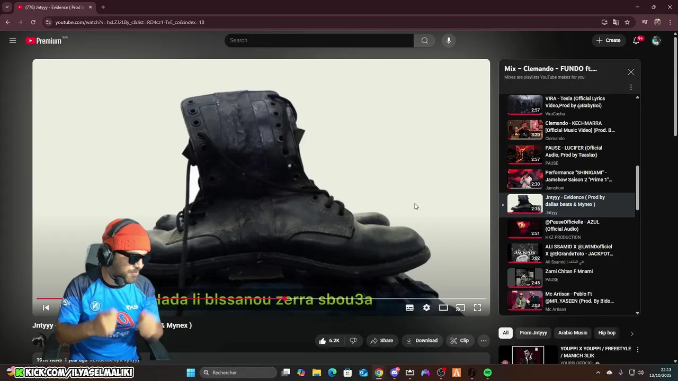Show more chips with right arrow

(x=631, y=333)
